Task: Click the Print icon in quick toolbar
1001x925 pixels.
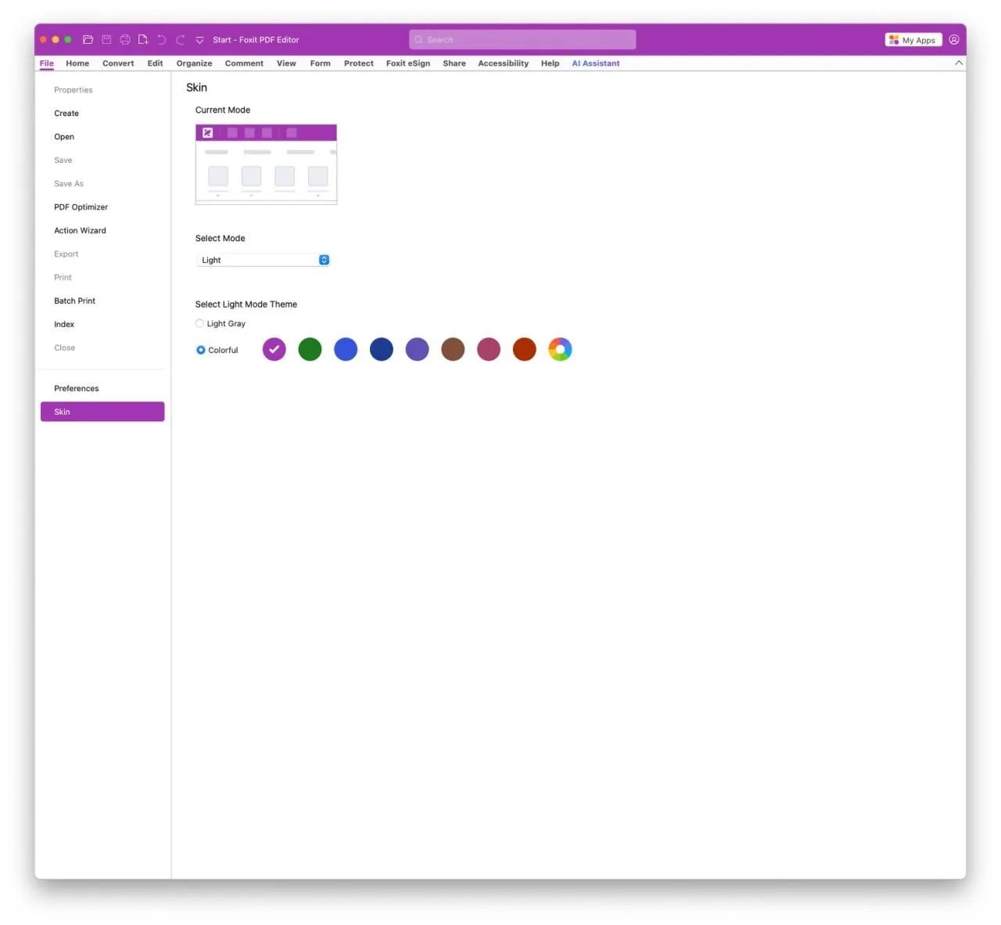Action: click(124, 40)
